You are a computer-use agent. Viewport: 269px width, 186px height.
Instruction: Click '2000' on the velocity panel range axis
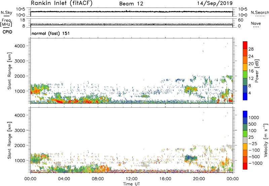pyautogui.click(x=20, y=145)
